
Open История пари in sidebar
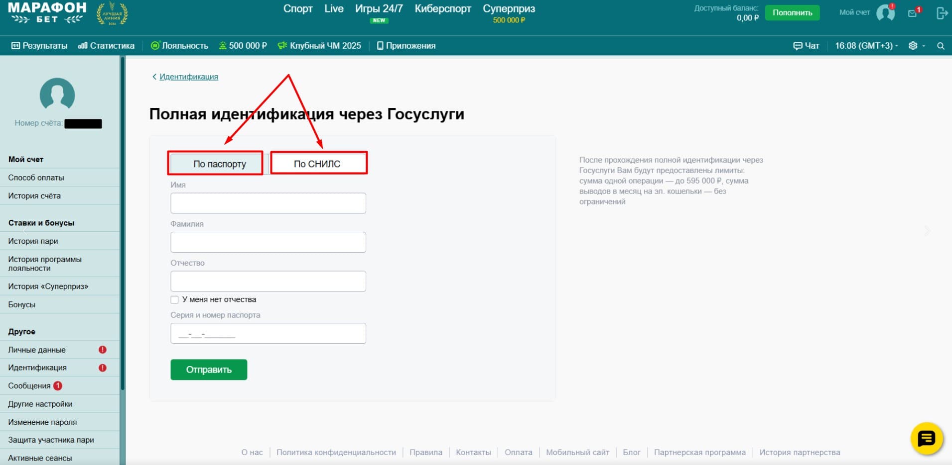[x=60, y=241]
